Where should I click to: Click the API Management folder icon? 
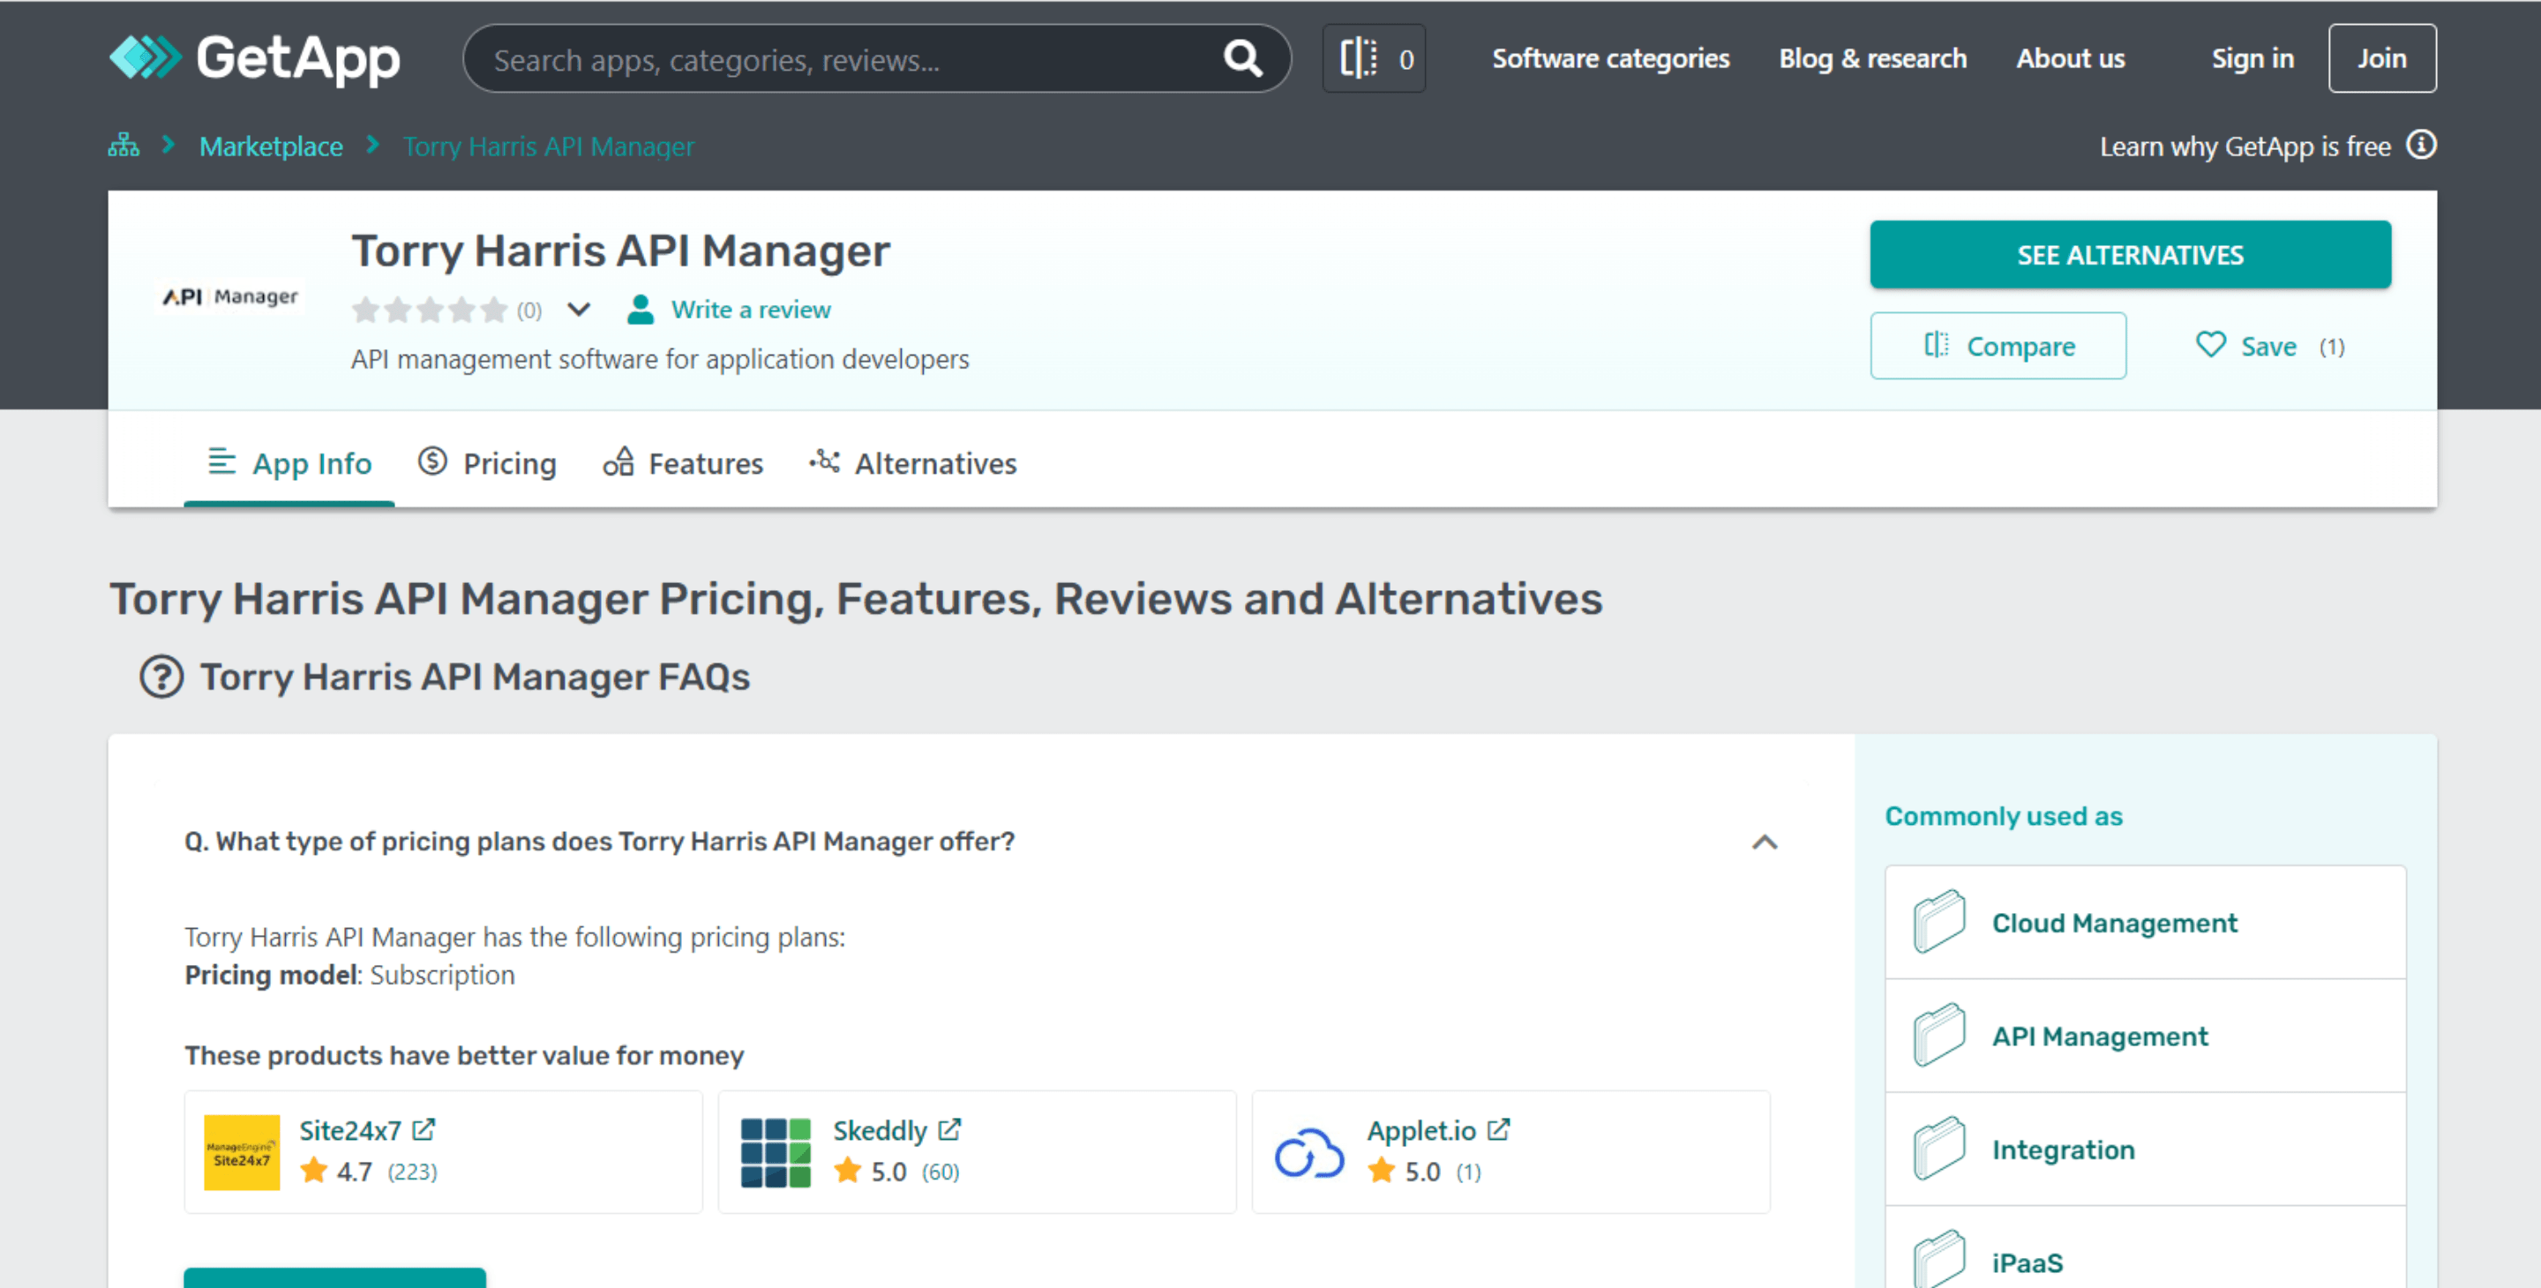[1939, 1035]
